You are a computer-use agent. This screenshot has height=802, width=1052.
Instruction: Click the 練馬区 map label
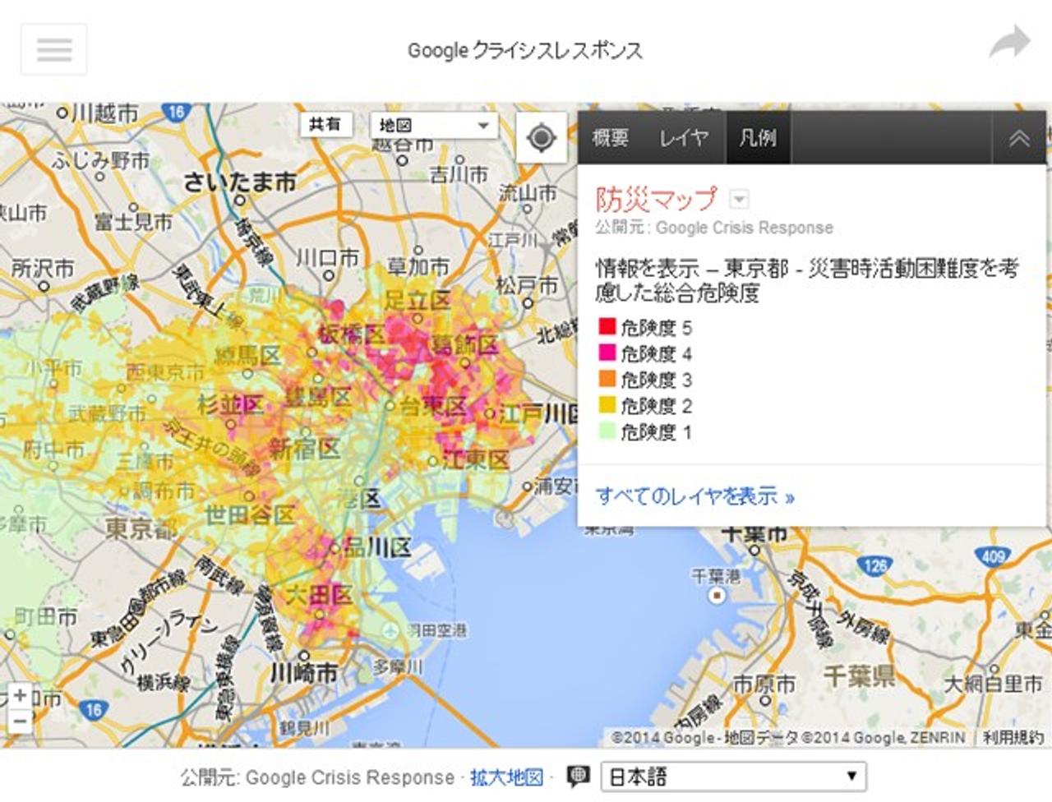(x=248, y=355)
